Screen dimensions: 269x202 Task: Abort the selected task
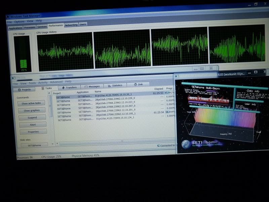tap(33, 125)
